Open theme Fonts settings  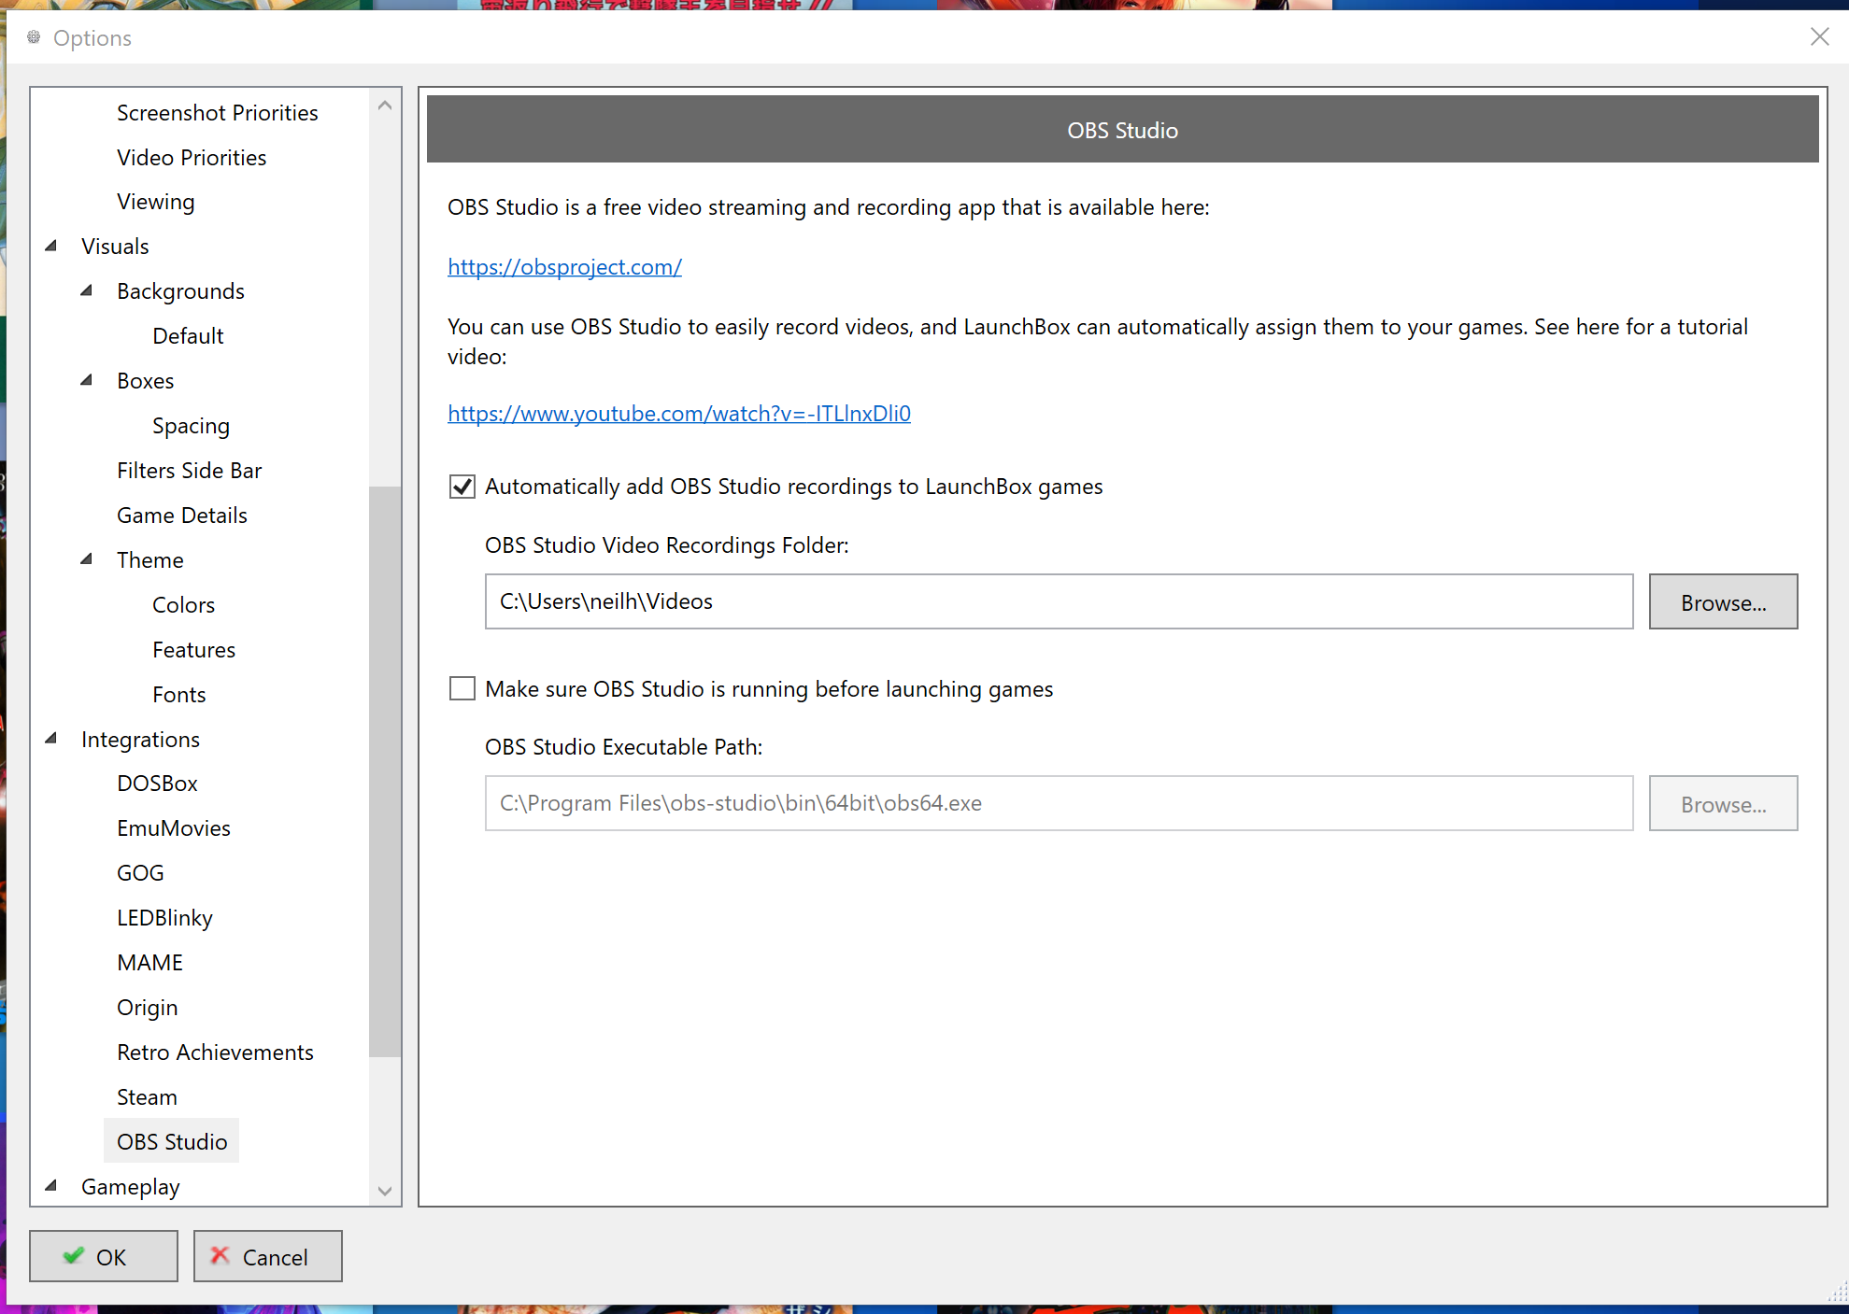178,695
